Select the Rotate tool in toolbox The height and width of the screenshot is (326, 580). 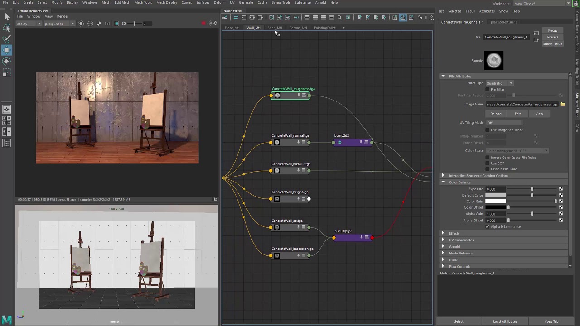(7, 61)
